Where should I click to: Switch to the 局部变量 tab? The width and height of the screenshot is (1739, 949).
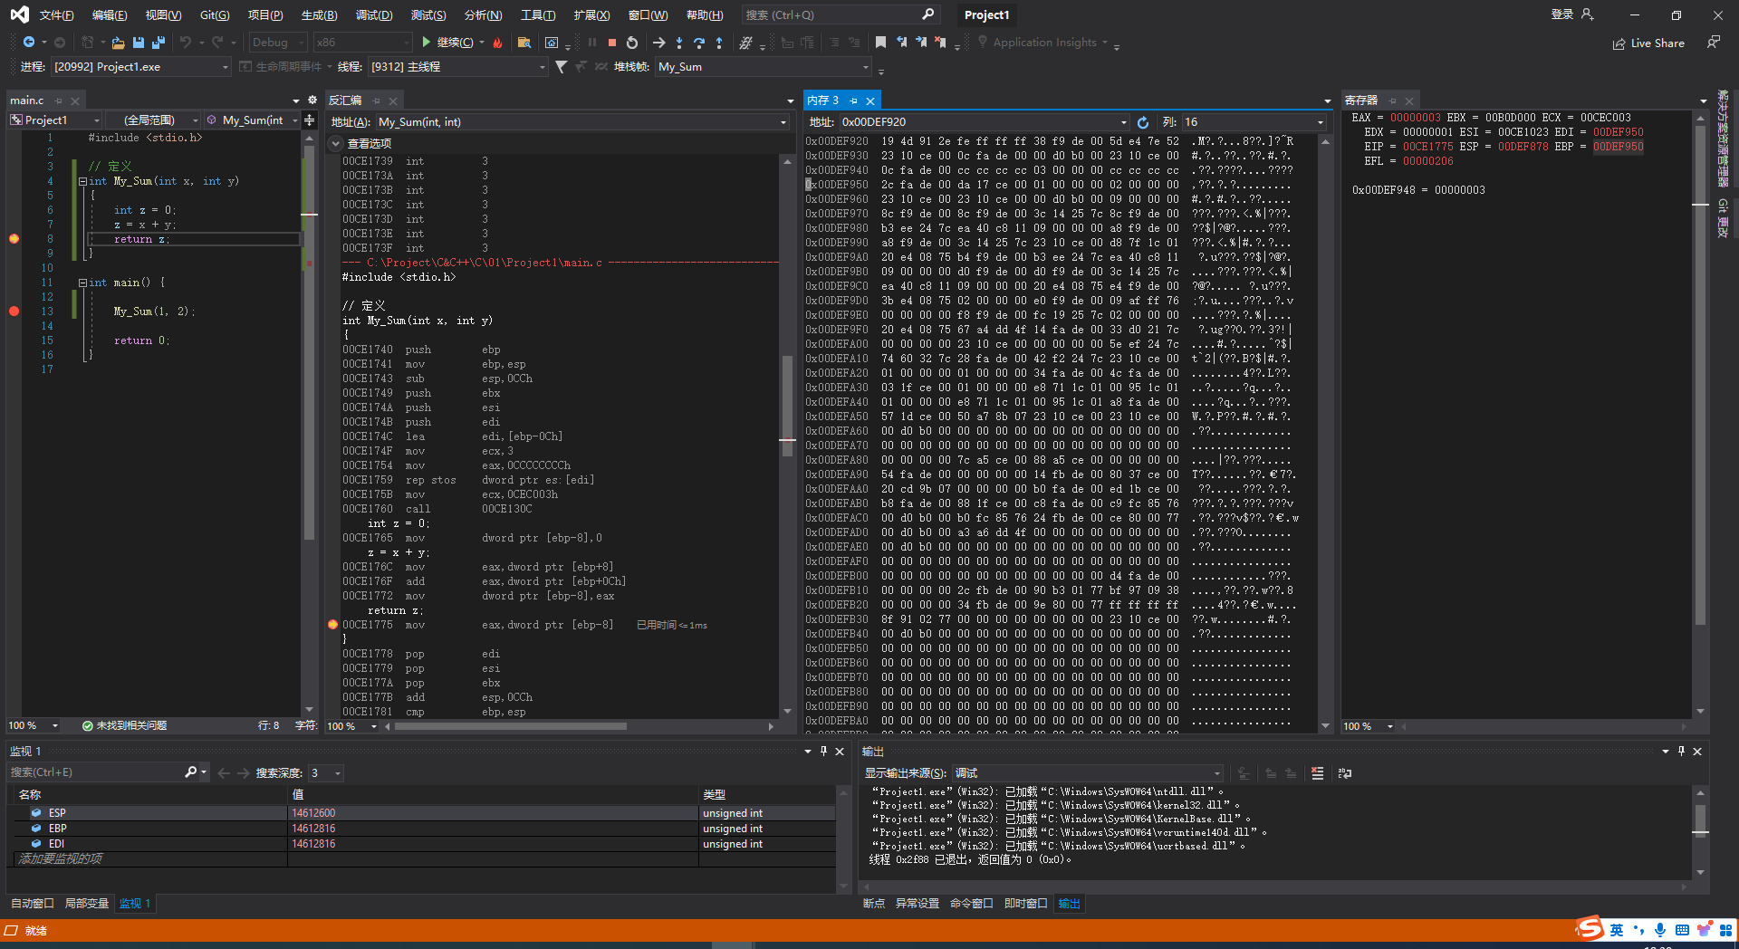87,904
